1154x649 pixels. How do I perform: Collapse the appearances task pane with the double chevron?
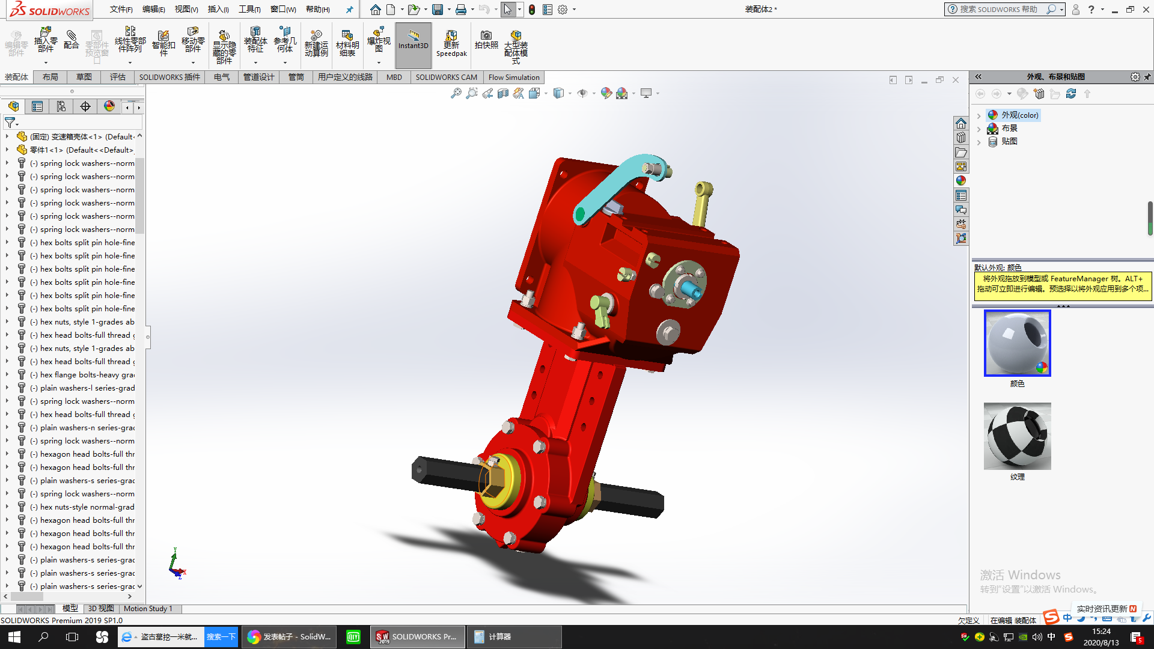(978, 77)
